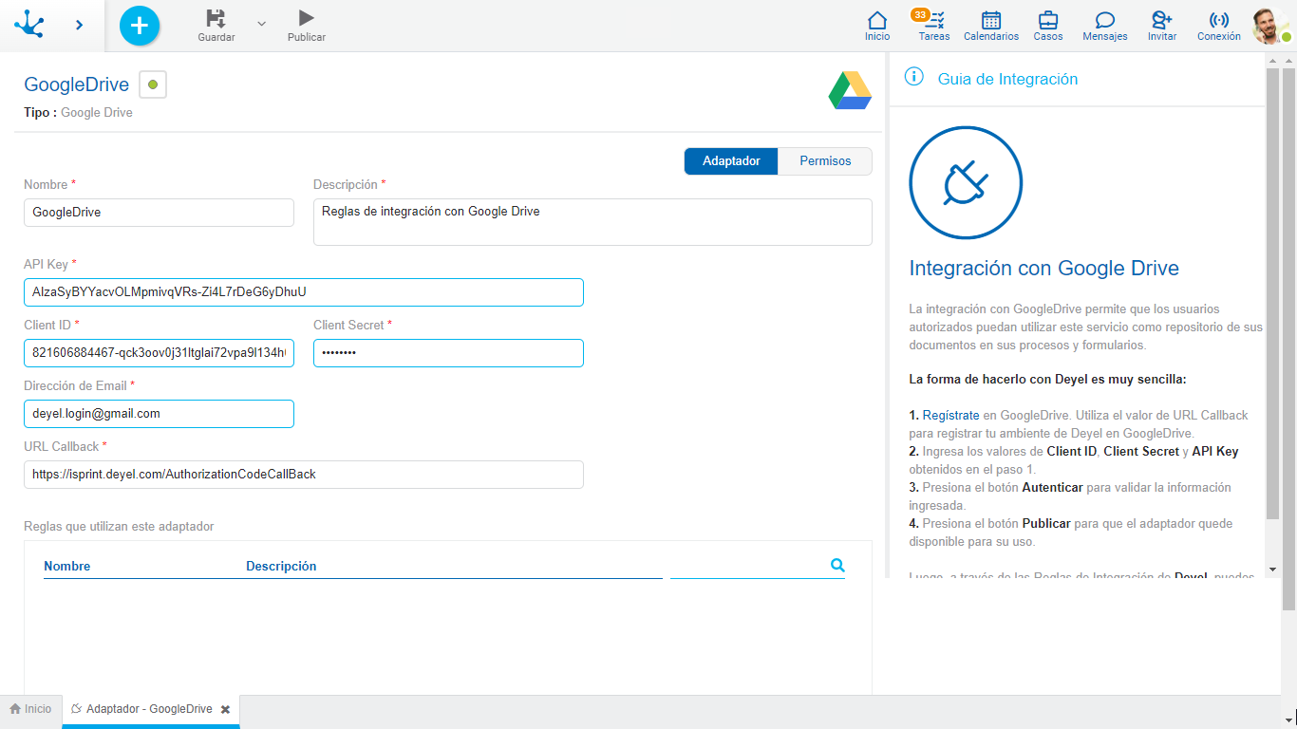Click the Tipo : Google Drive label
1297x729 pixels.
tap(79, 113)
